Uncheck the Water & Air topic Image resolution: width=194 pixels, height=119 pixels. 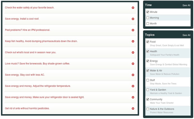pyautogui.click(x=148, y=70)
